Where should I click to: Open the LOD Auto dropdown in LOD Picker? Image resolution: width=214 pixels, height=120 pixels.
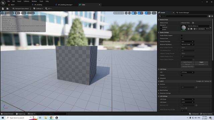pyautogui.click(x=187, y=72)
